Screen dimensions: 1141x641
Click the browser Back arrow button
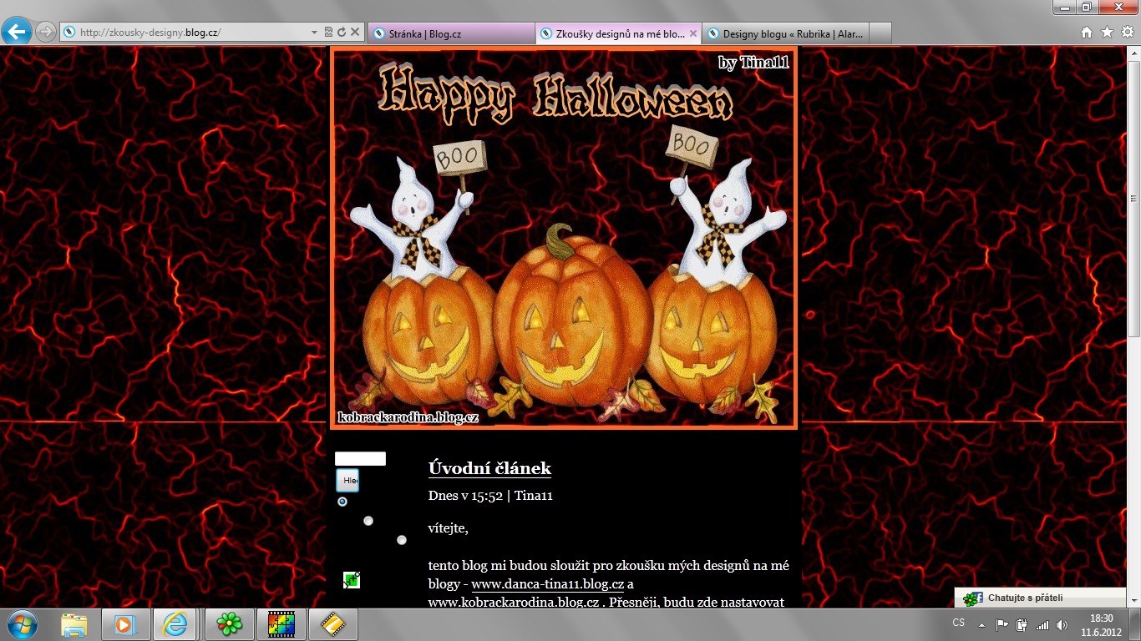pyautogui.click(x=17, y=32)
